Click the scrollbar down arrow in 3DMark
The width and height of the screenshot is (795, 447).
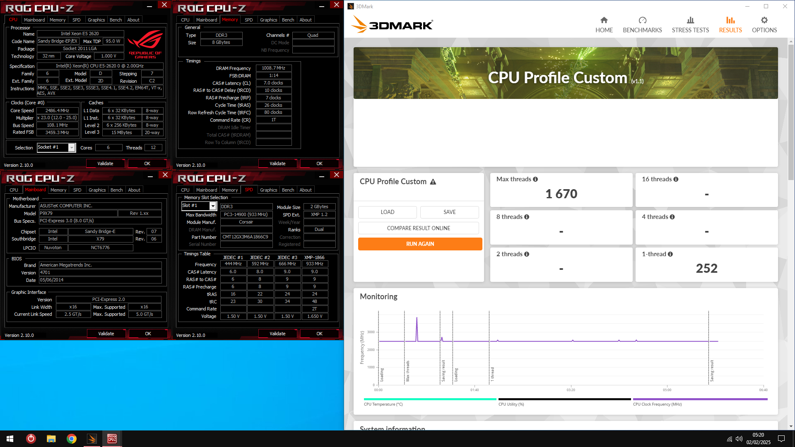(791, 426)
